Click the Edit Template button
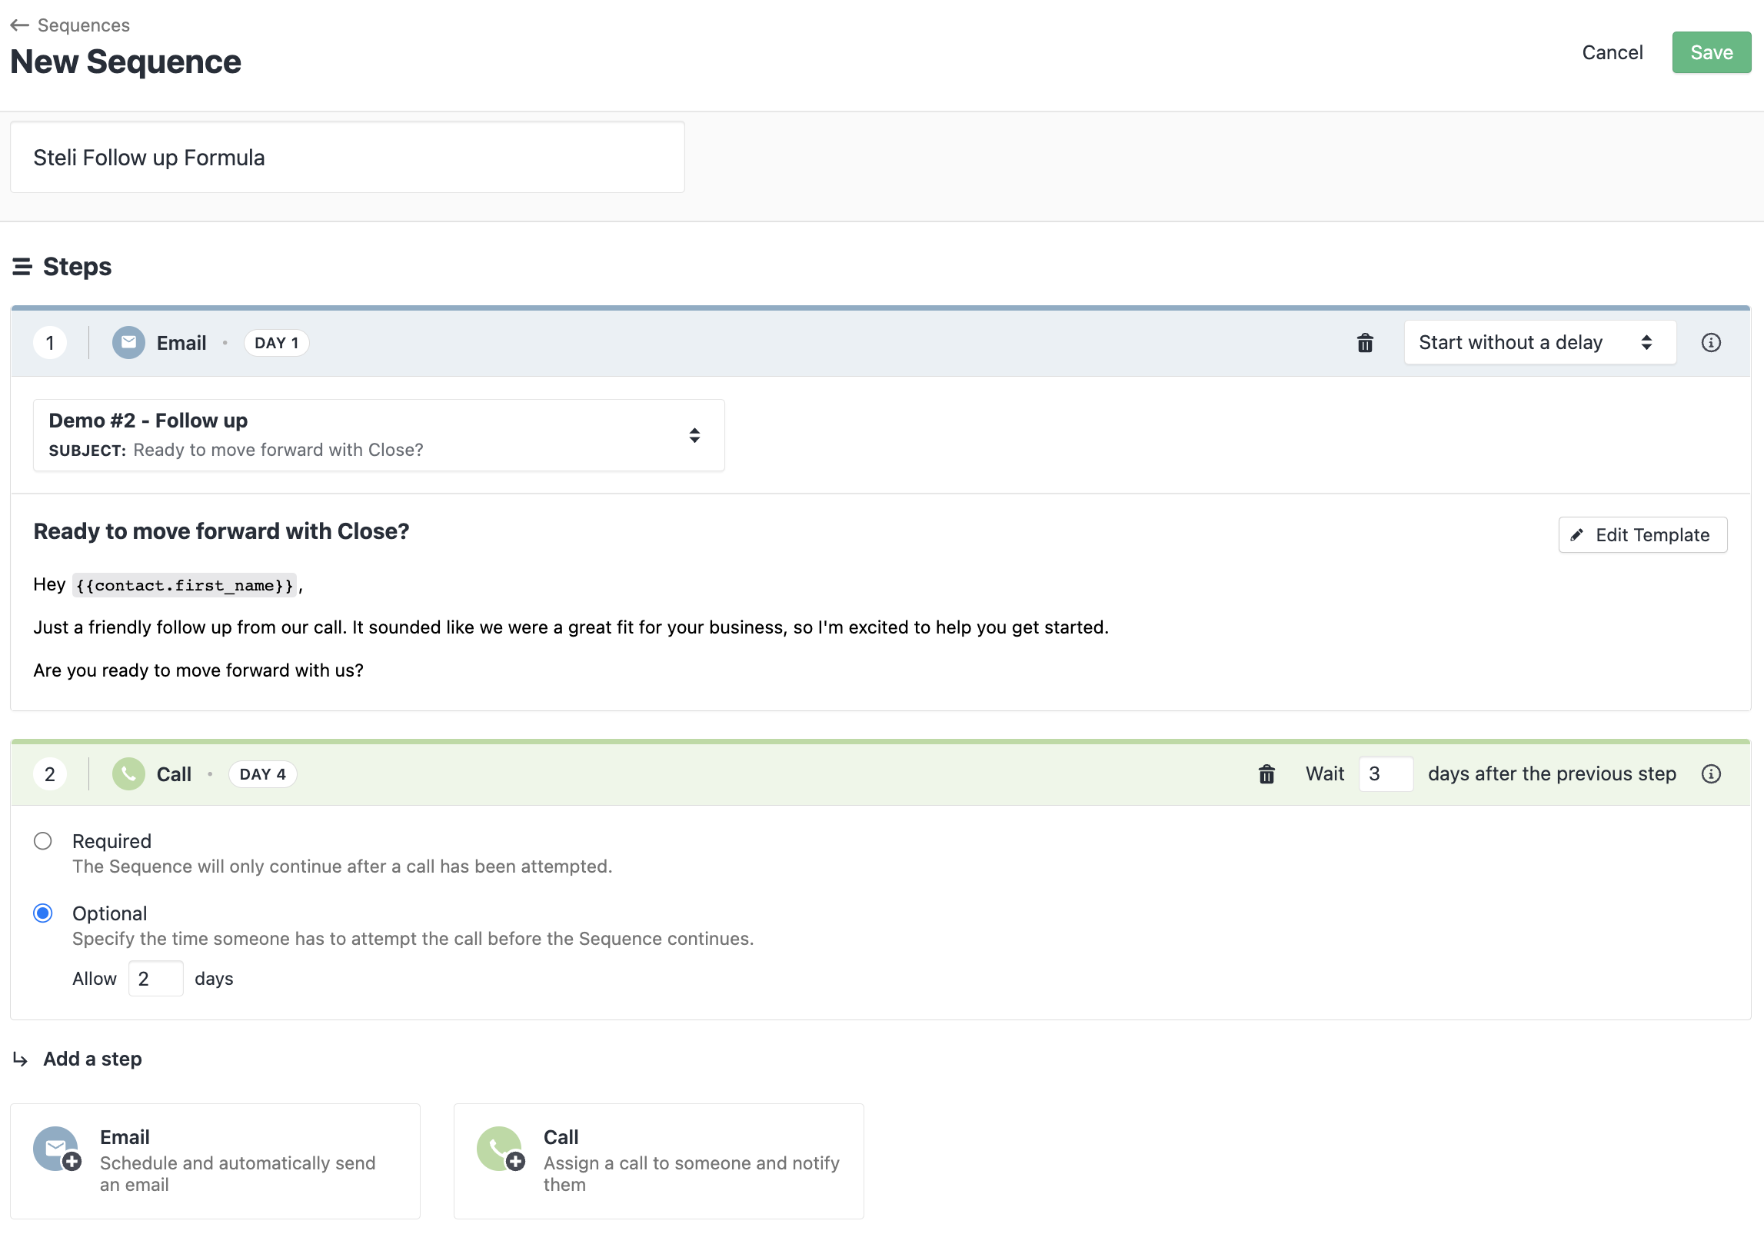Viewport: 1764px width, 1244px height. pos(1643,535)
